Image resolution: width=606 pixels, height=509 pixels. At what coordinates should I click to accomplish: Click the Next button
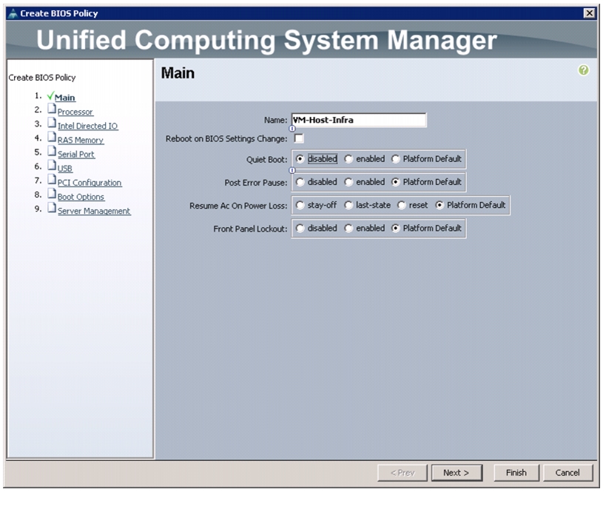pyautogui.click(x=457, y=473)
